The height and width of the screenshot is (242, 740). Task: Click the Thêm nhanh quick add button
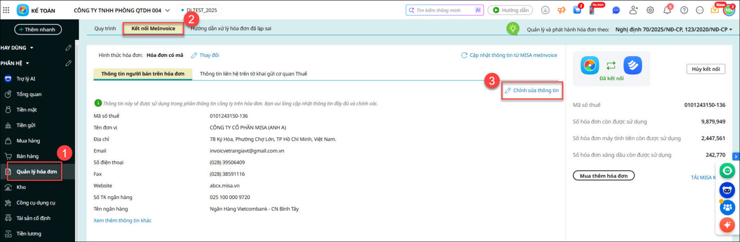(38, 30)
